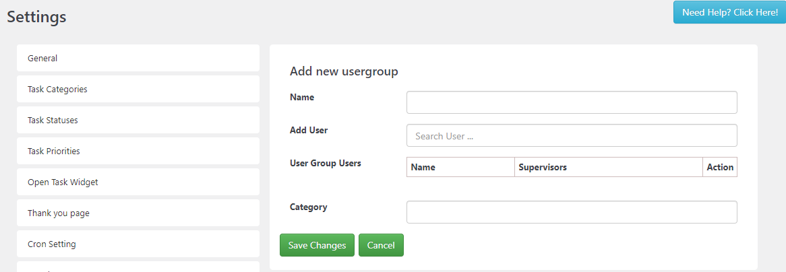The width and height of the screenshot is (786, 272).
Task: Click the Settings page title
Action: coord(36,17)
